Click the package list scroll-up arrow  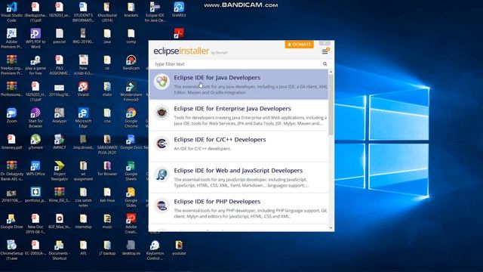click(x=331, y=72)
